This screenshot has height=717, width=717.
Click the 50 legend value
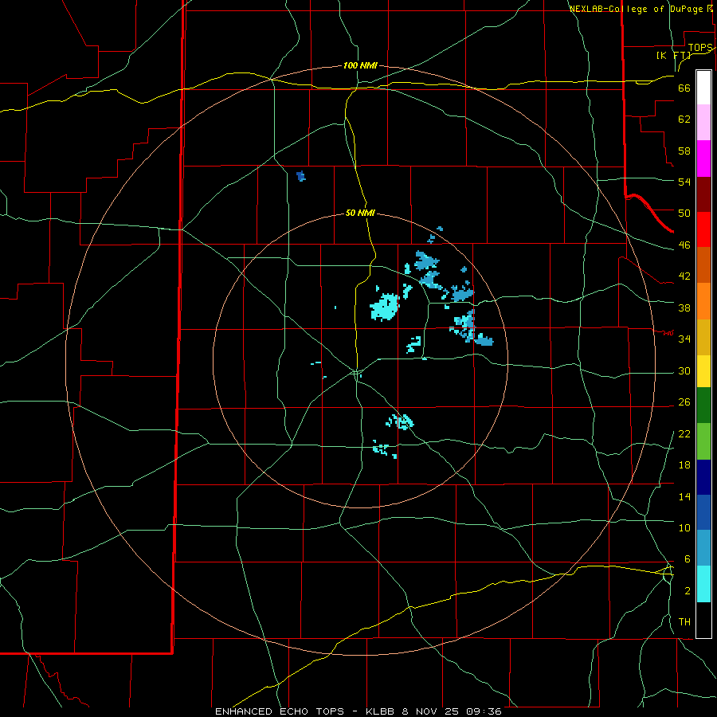[x=684, y=213]
